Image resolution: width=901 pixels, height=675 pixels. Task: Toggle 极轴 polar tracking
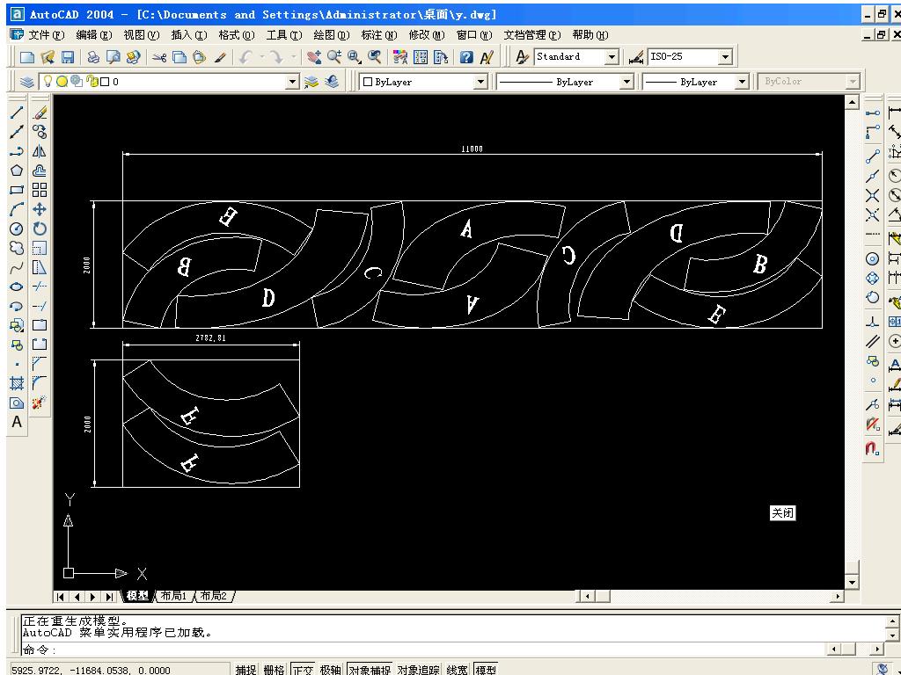tap(331, 669)
